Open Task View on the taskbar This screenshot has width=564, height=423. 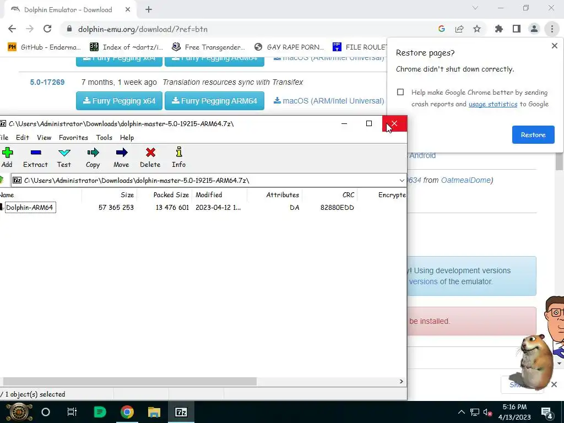click(x=72, y=412)
